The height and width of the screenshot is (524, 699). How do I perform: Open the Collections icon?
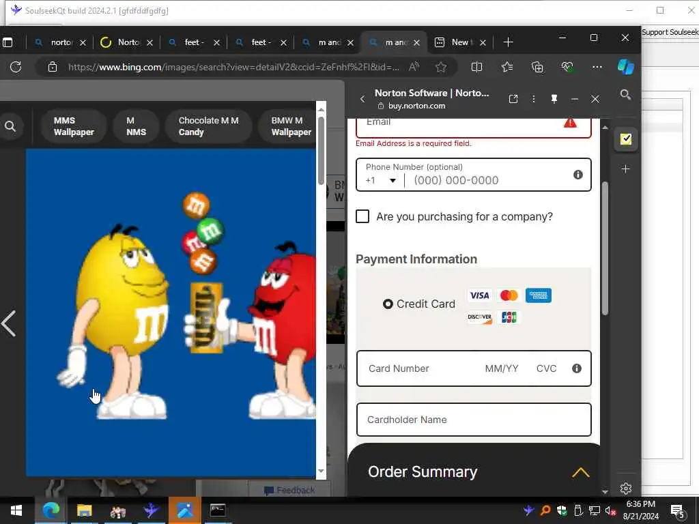point(537,67)
